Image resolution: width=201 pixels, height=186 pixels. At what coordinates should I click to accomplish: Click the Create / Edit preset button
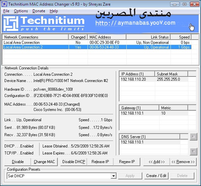(156, 176)
